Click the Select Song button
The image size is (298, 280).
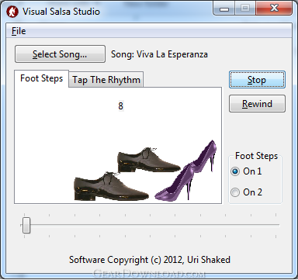(60, 54)
